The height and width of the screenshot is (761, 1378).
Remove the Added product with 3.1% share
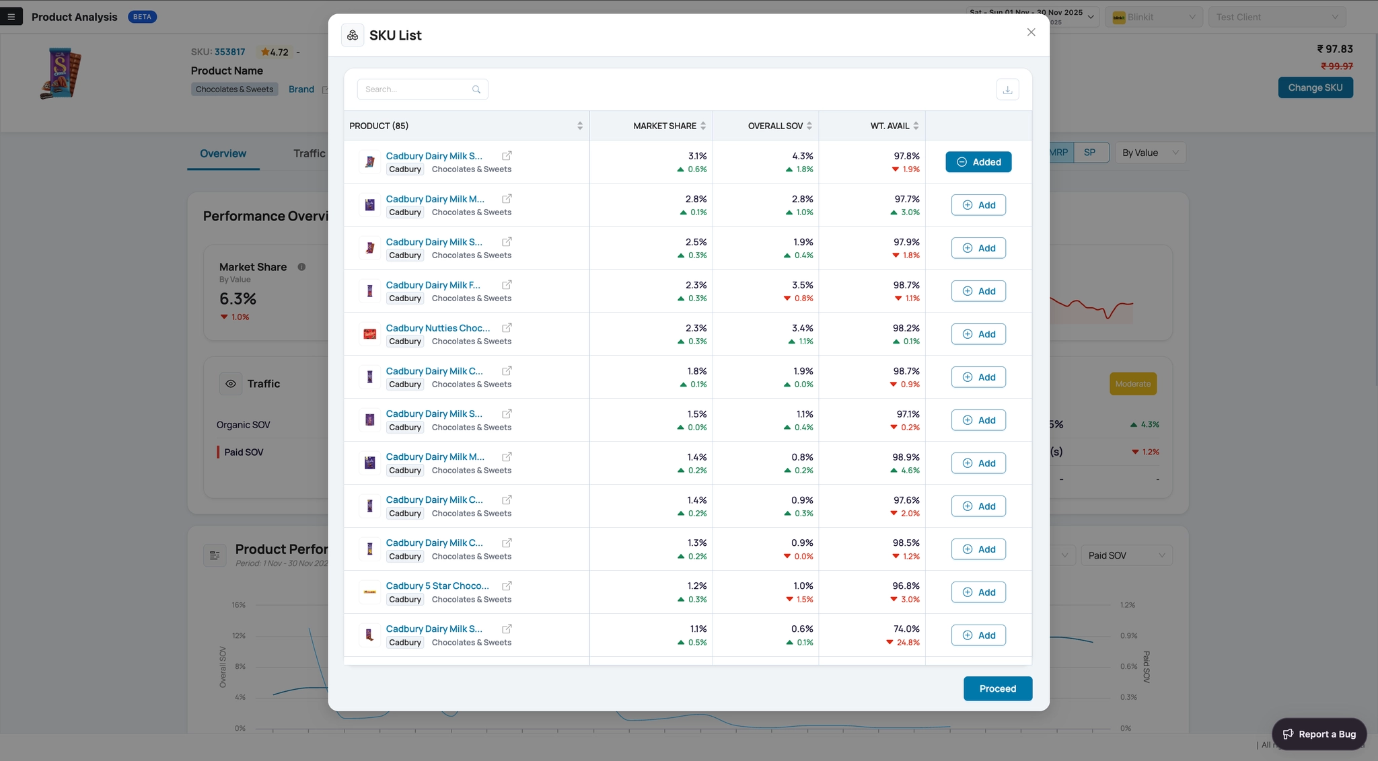(x=978, y=162)
